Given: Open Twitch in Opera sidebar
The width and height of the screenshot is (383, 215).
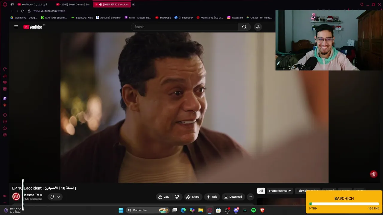Looking at the screenshot, I should pyautogui.click(x=5, y=99).
